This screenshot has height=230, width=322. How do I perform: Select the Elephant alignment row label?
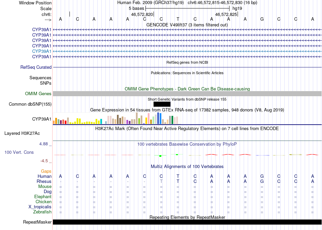[x=43, y=196]
